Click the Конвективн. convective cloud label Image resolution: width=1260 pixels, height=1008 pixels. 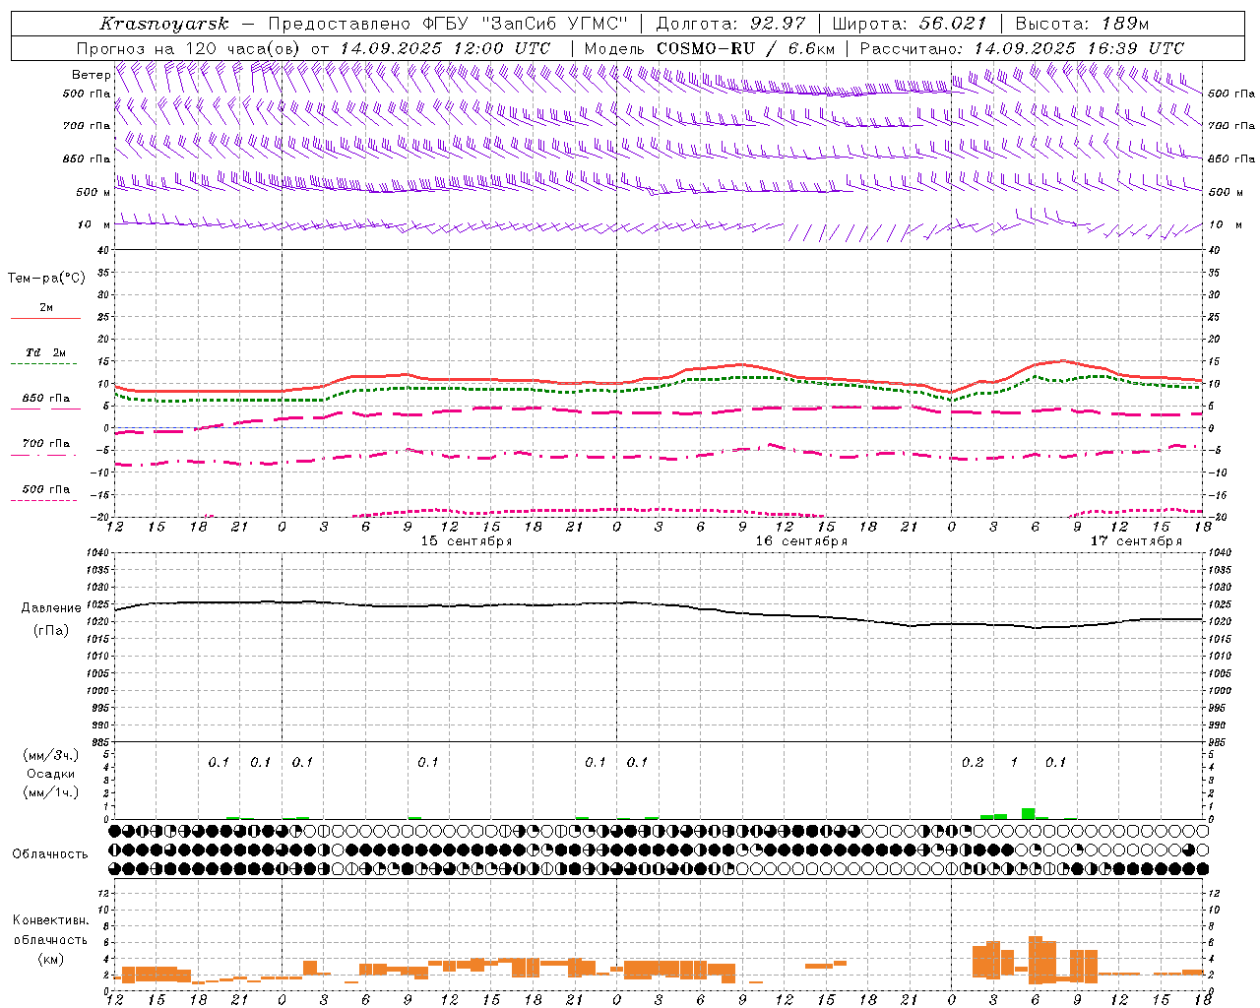[50, 920]
